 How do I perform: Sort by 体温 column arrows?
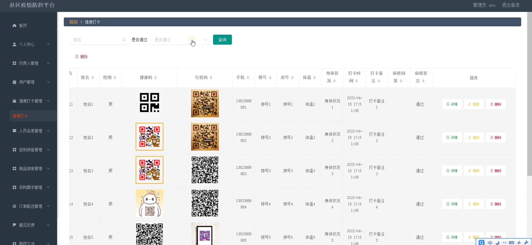tap(315, 78)
